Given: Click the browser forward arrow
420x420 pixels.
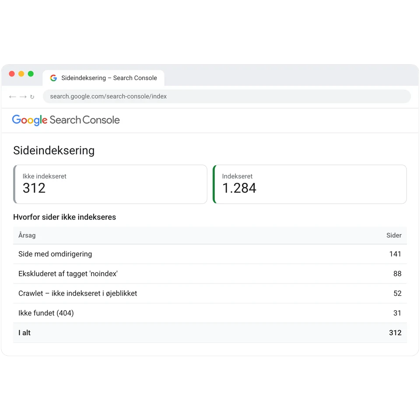Looking at the screenshot, I should [23, 97].
